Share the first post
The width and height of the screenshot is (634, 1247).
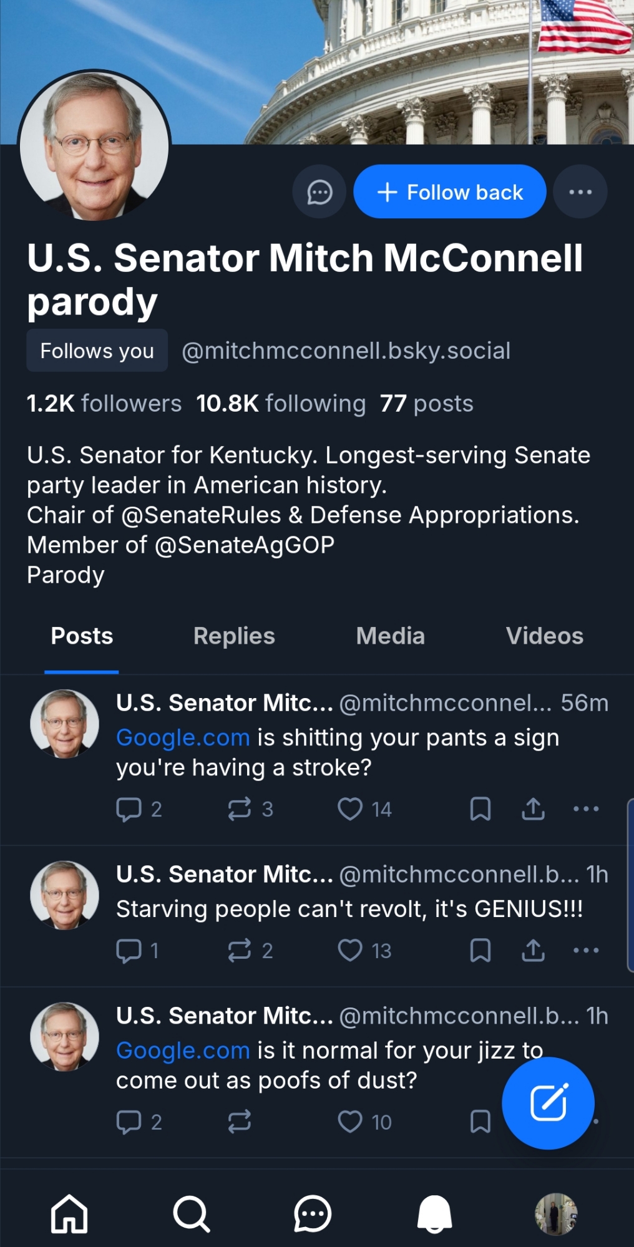533,809
